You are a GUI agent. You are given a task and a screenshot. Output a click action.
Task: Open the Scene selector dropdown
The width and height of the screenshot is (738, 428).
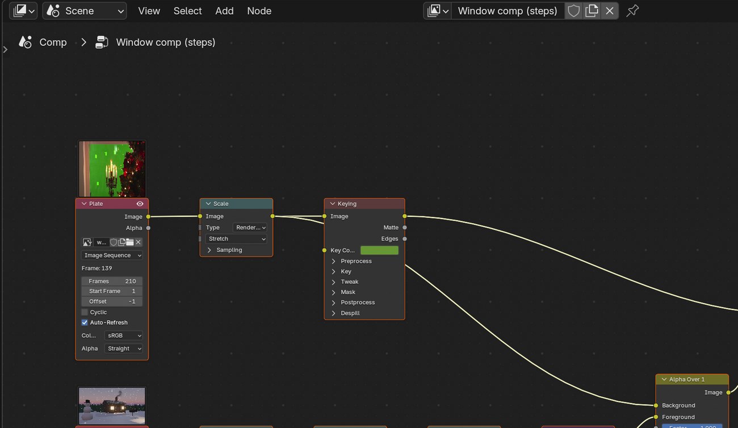tap(85, 11)
